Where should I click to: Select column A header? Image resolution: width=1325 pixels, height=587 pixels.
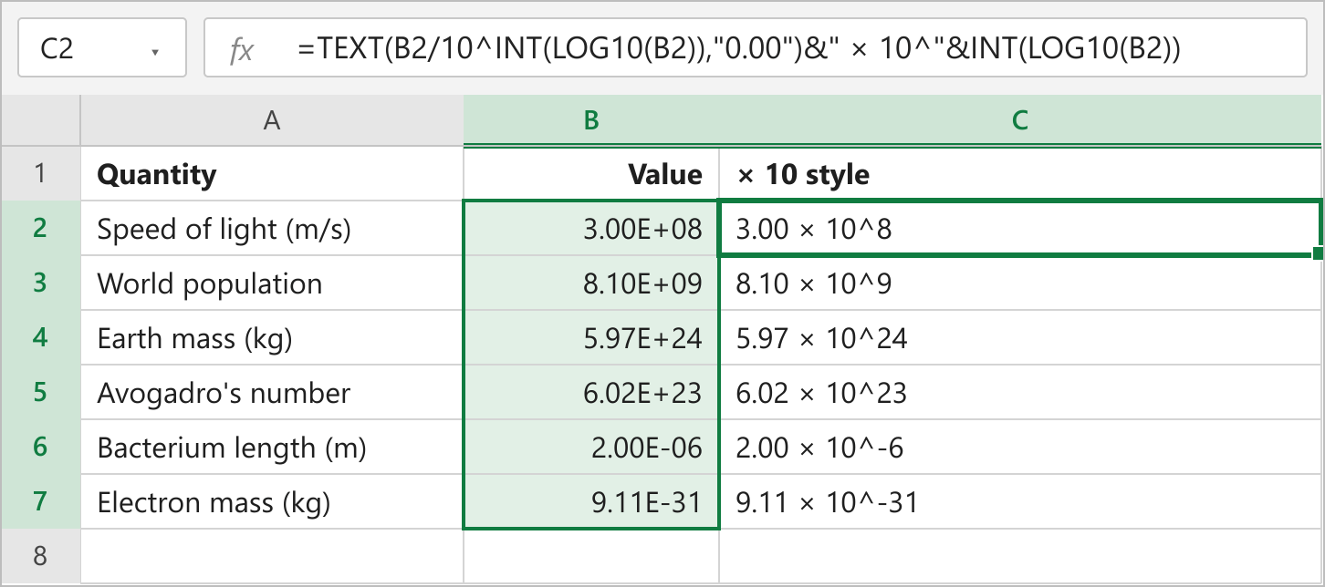[272, 119]
